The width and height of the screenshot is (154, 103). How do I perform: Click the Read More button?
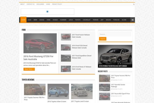coord(29,69)
